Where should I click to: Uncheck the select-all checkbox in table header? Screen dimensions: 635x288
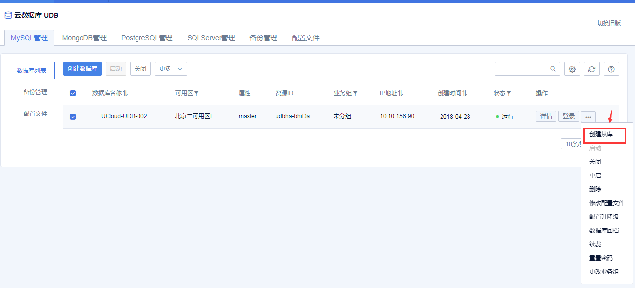[x=73, y=93]
